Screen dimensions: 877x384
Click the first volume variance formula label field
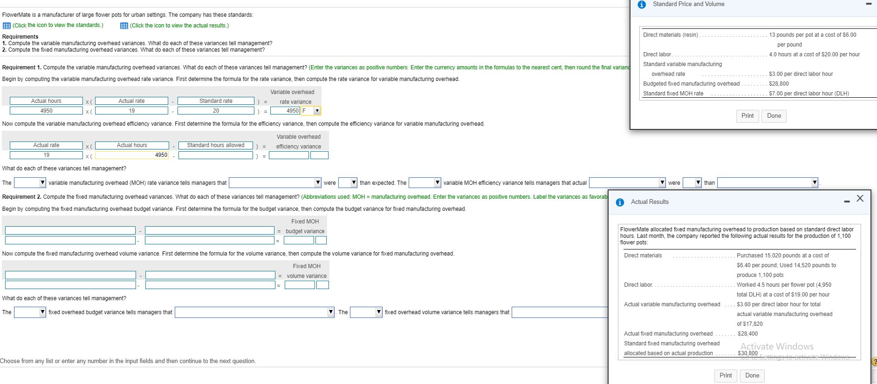tap(70, 275)
